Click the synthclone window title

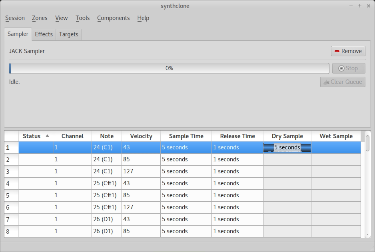pyautogui.click(x=175, y=6)
